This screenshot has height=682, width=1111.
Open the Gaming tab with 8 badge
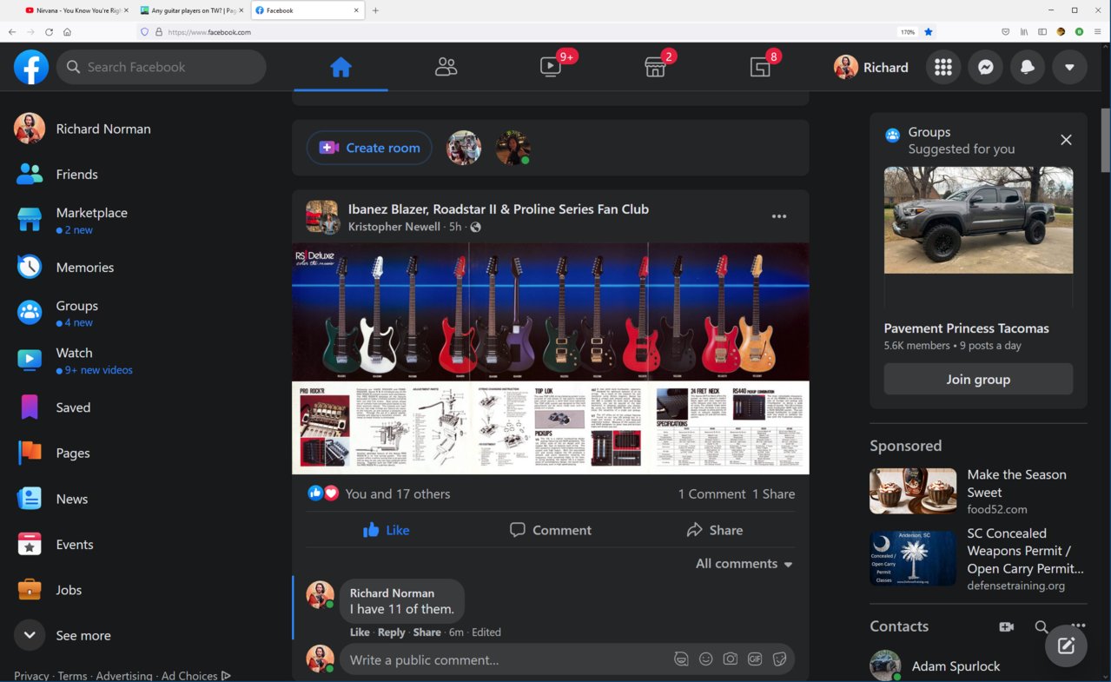click(760, 67)
